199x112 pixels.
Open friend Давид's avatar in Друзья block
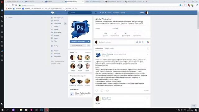[73, 57]
